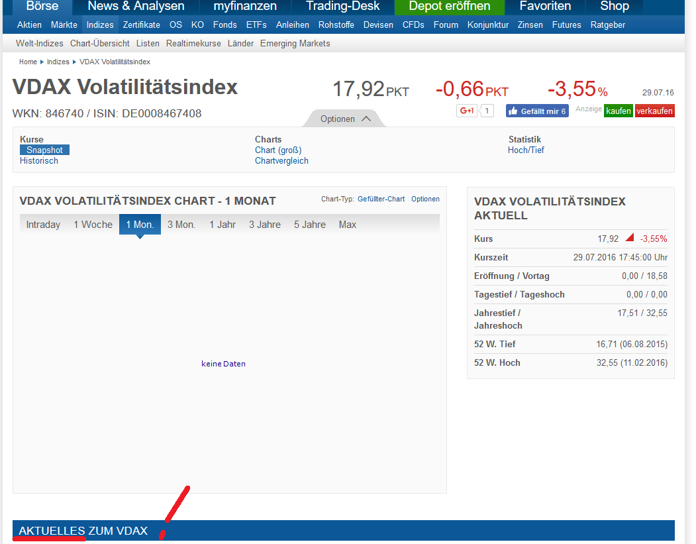Click the AKTUELLES ZUM VDAX section header
Viewport: 696px width, 544px height.
(x=344, y=531)
